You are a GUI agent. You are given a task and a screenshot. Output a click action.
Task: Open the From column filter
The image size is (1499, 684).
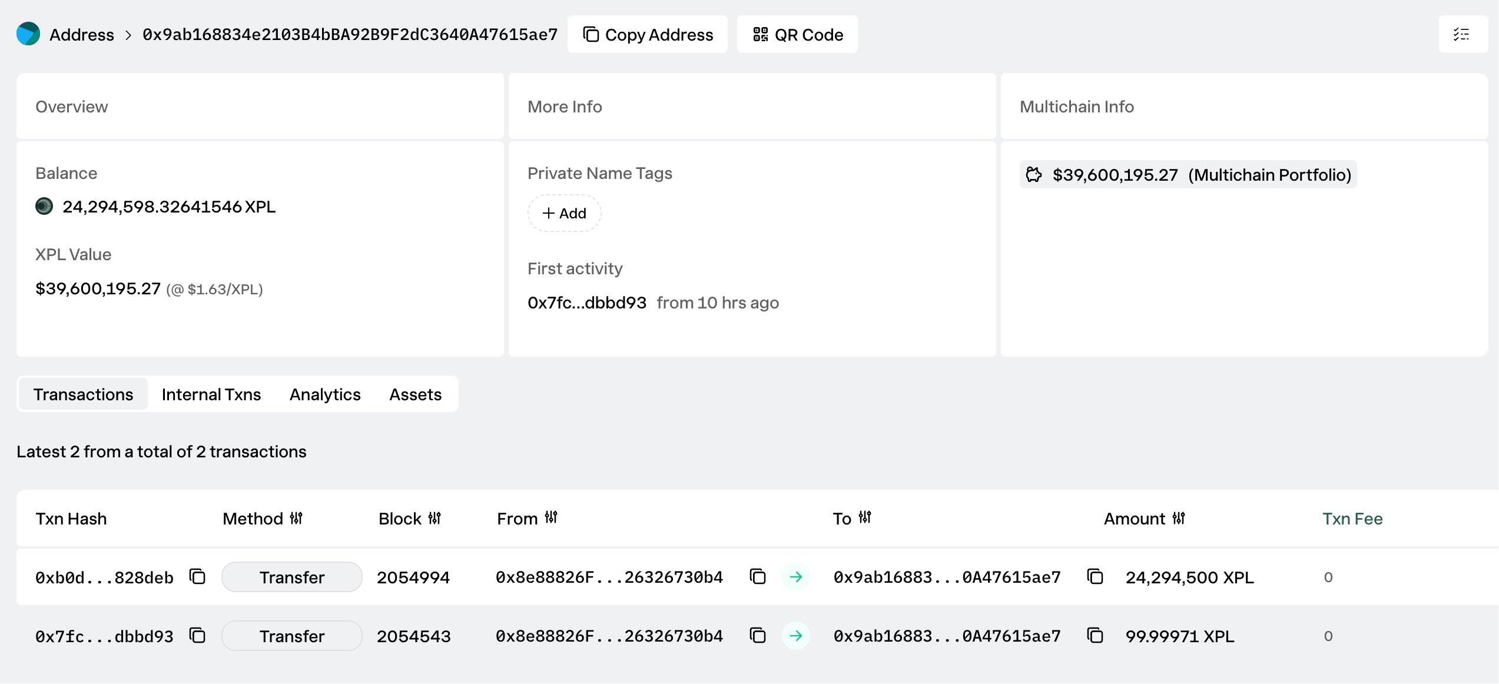coord(551,517)
